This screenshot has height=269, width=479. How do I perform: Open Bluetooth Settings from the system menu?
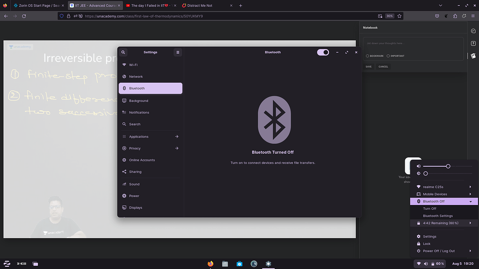tap(437, 216)
